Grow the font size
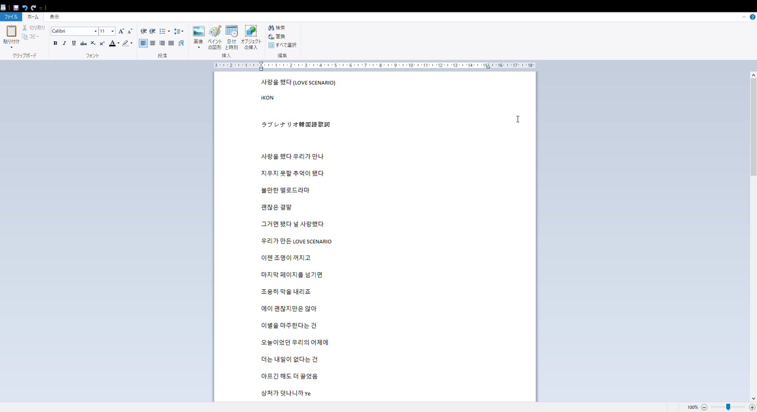This screenshot has height=412, width=757. [121, 31]
